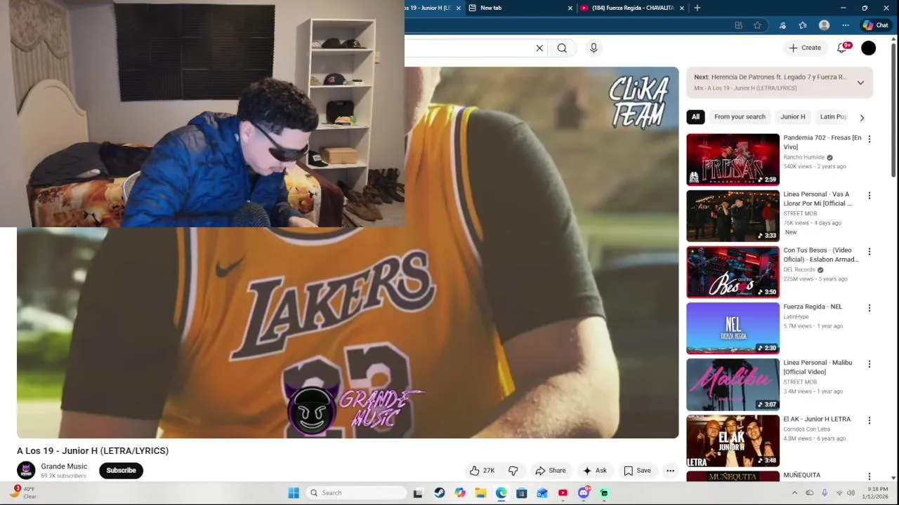The height and width of the screenshot is (505, 899).
Task: Open Edge split screen icon
Action: (x=738, y=25)
